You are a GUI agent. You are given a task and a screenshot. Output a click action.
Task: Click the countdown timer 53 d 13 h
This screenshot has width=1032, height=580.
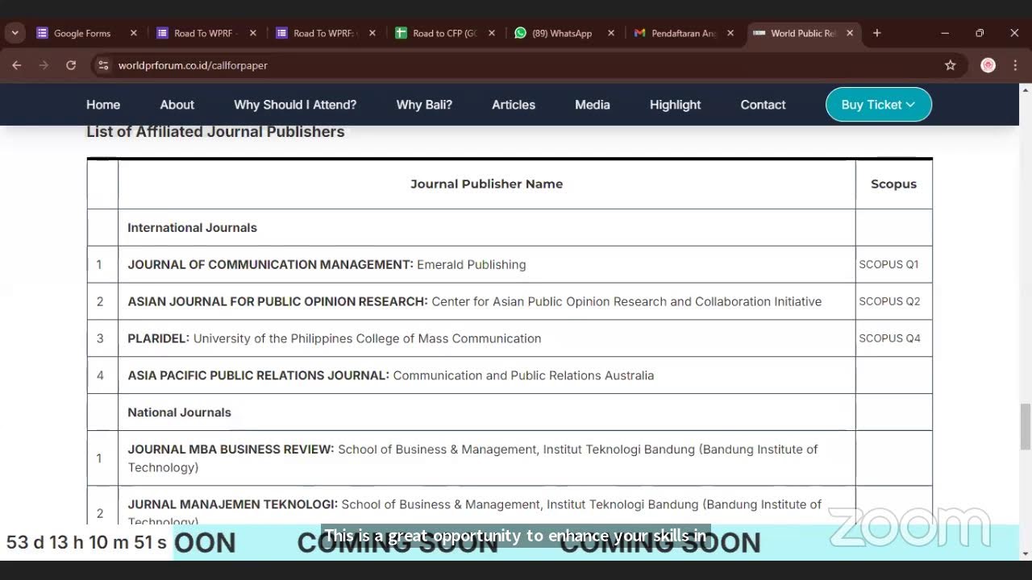click(86, 542)
